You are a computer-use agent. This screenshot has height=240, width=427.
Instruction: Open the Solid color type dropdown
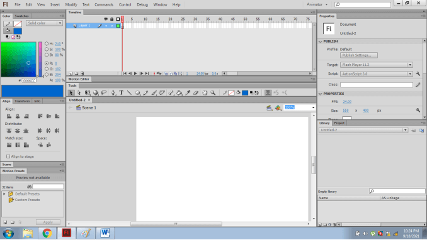pos(44,23)
